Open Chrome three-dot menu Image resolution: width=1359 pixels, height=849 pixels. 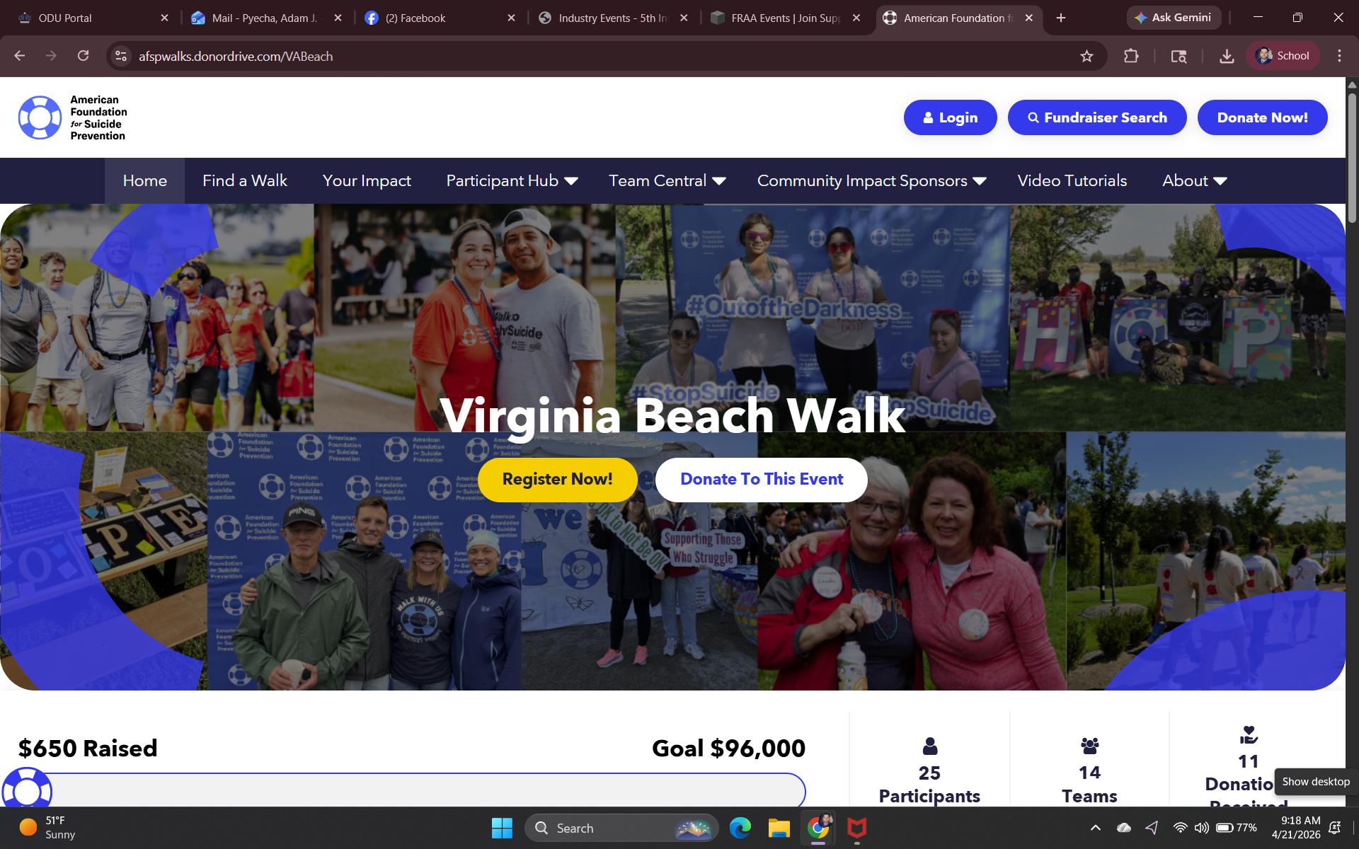[x=1339, y=56]
